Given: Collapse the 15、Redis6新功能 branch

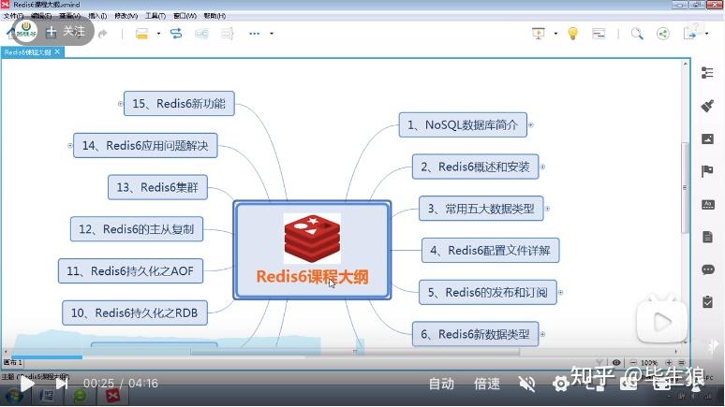Looking at the screenshot, I should (120, 104).
